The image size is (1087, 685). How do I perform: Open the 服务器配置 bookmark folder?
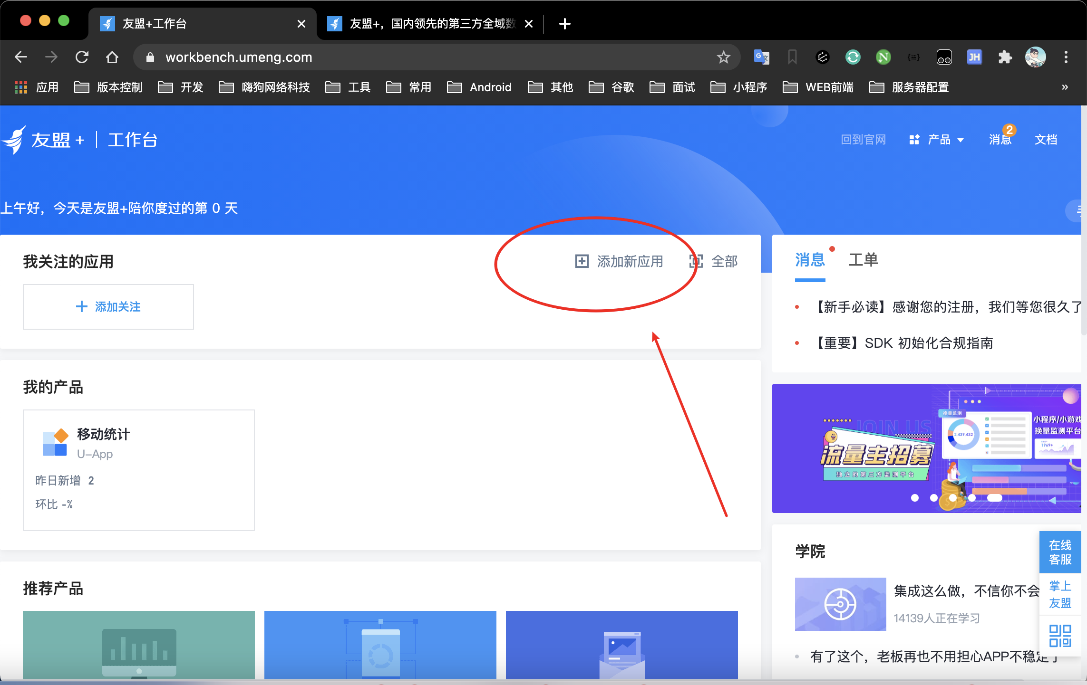(x=909, y=87)
